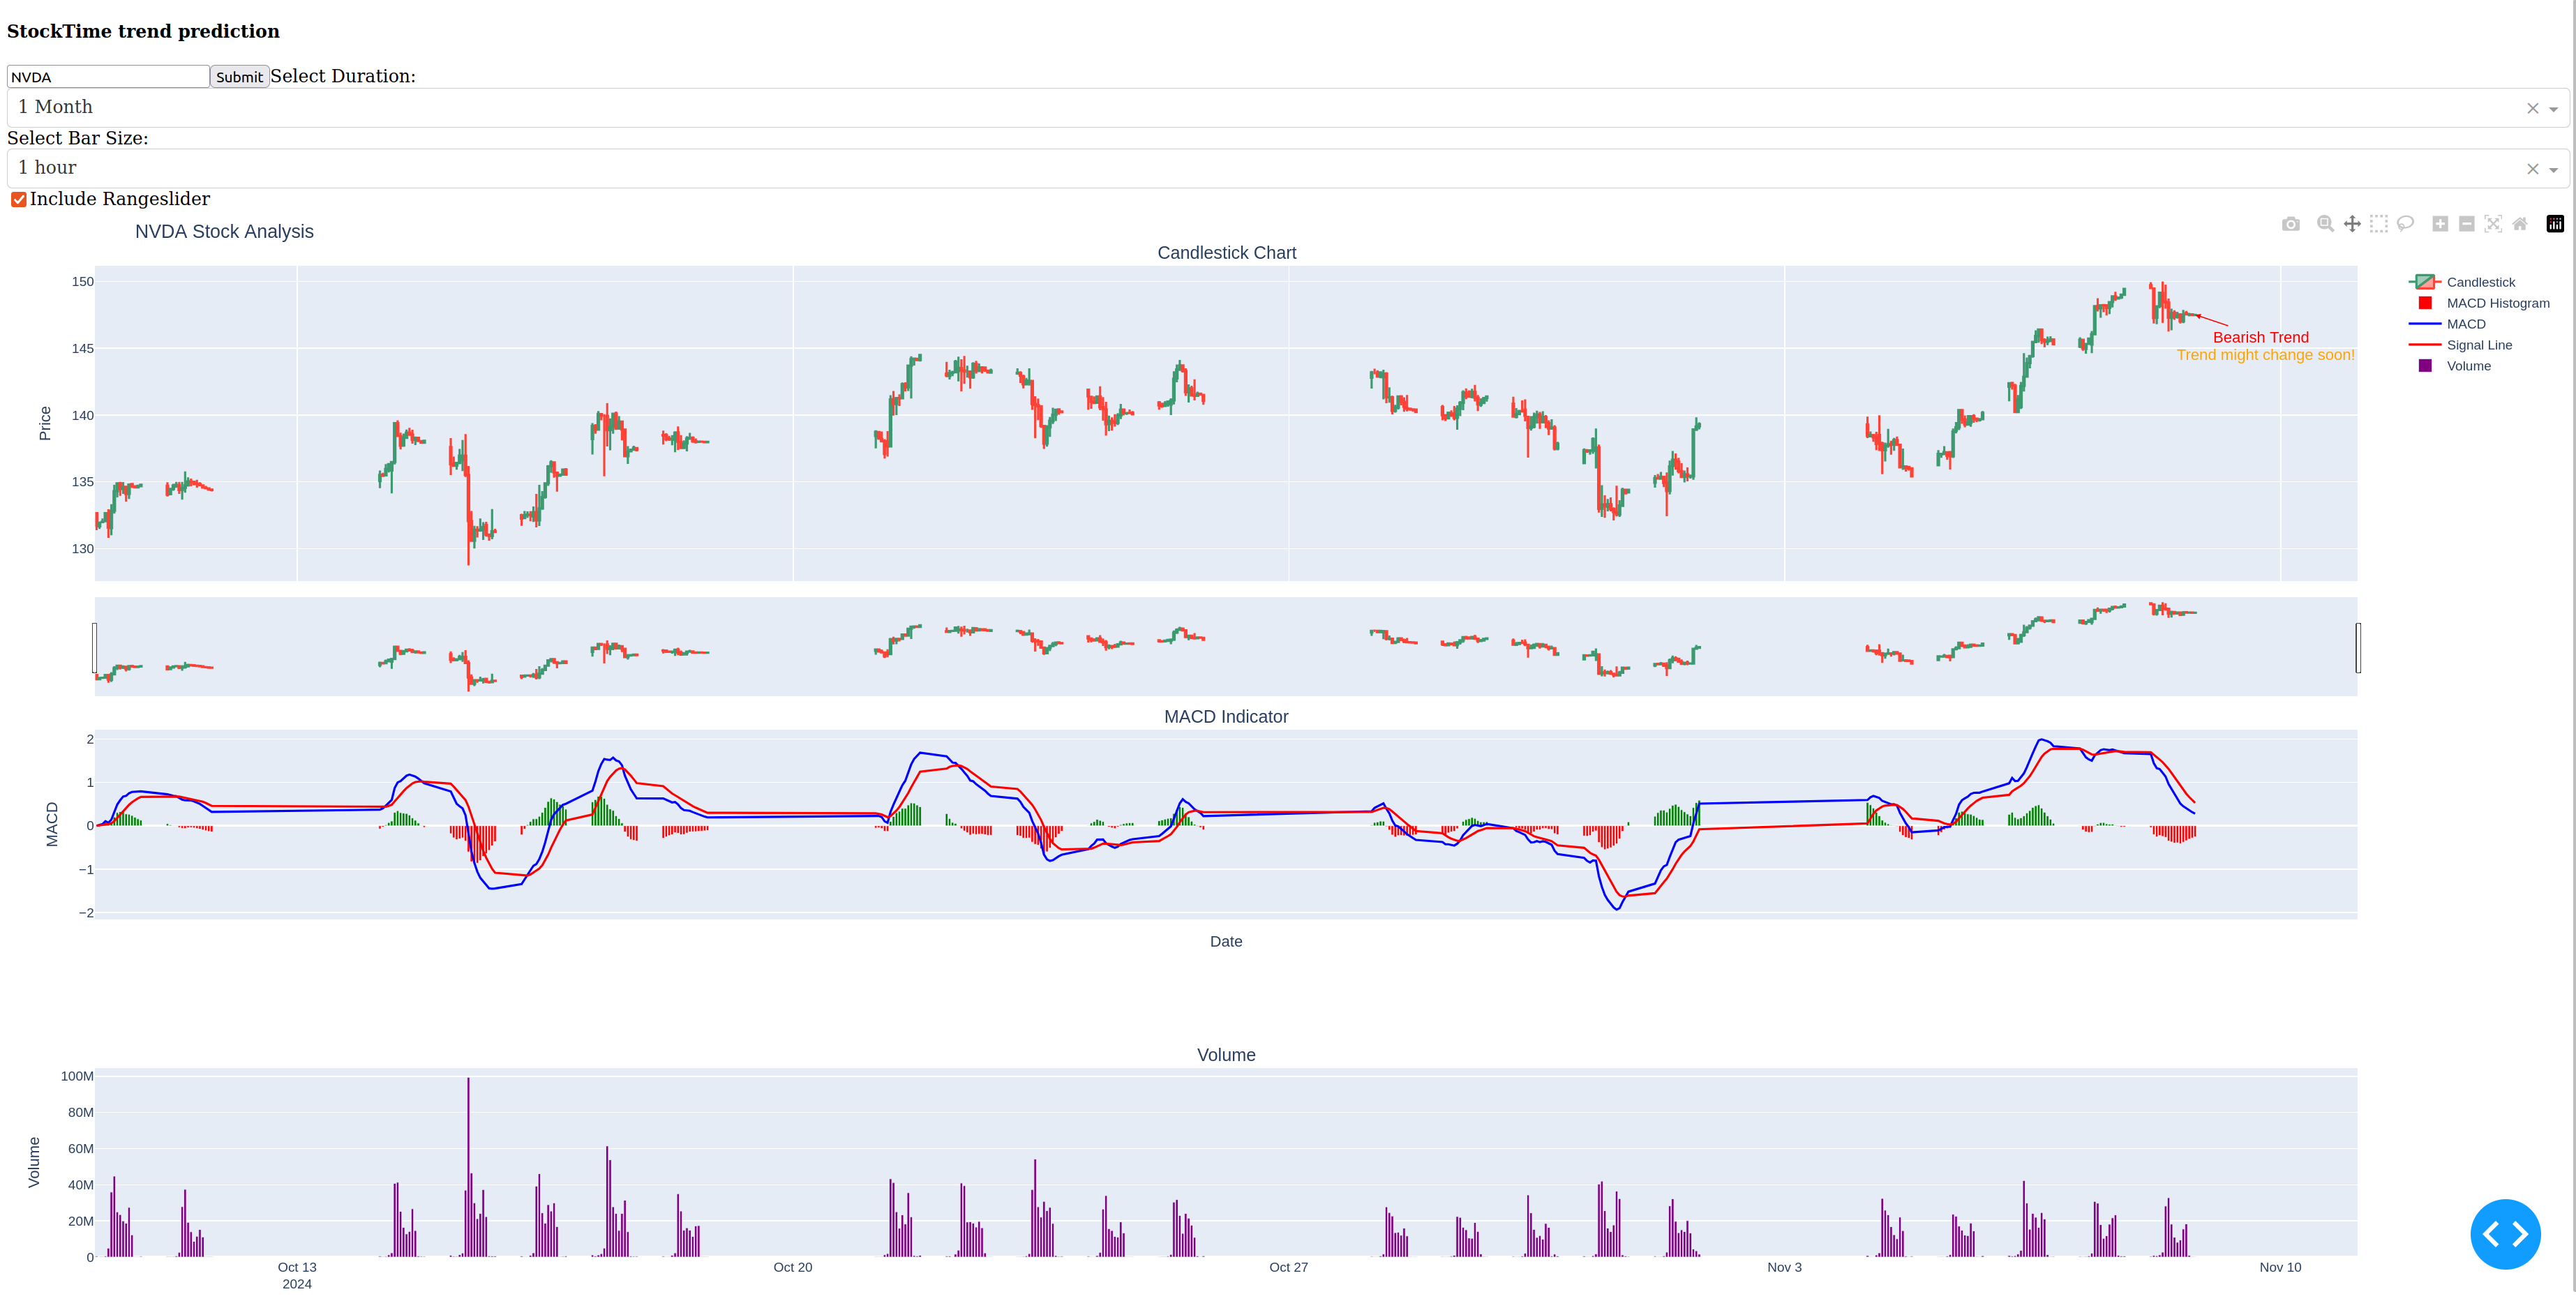Choose the Lasso Select tool

click(2406, 224)
